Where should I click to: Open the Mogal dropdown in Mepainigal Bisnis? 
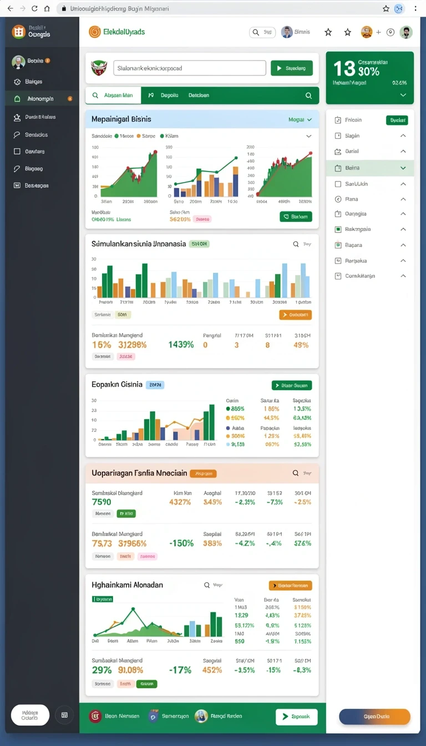[300, 119]
